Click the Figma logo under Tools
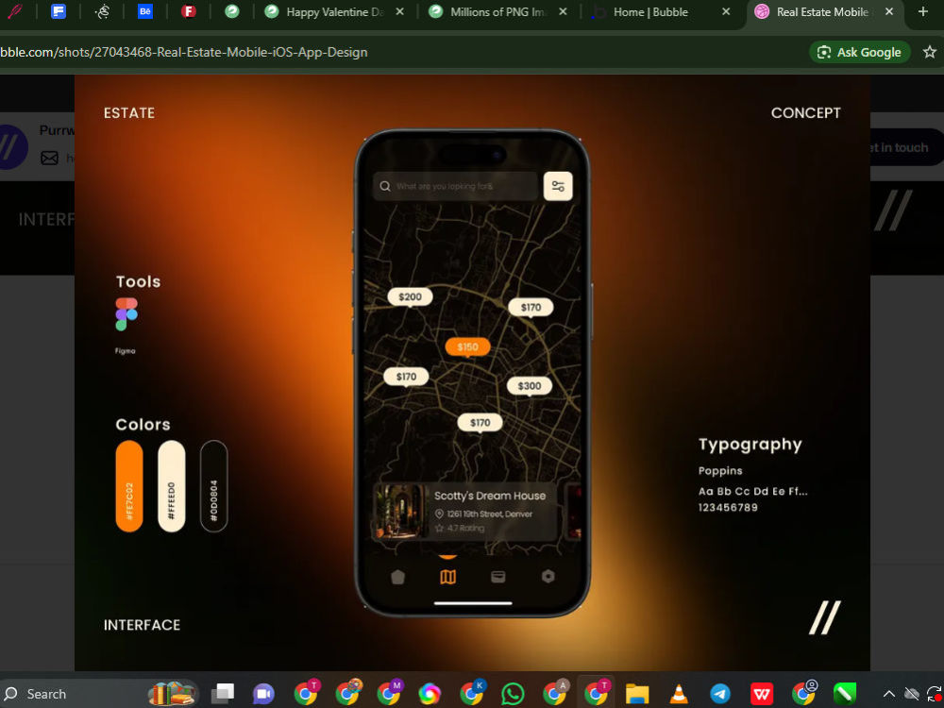944x708 pixels. [126, 314]
